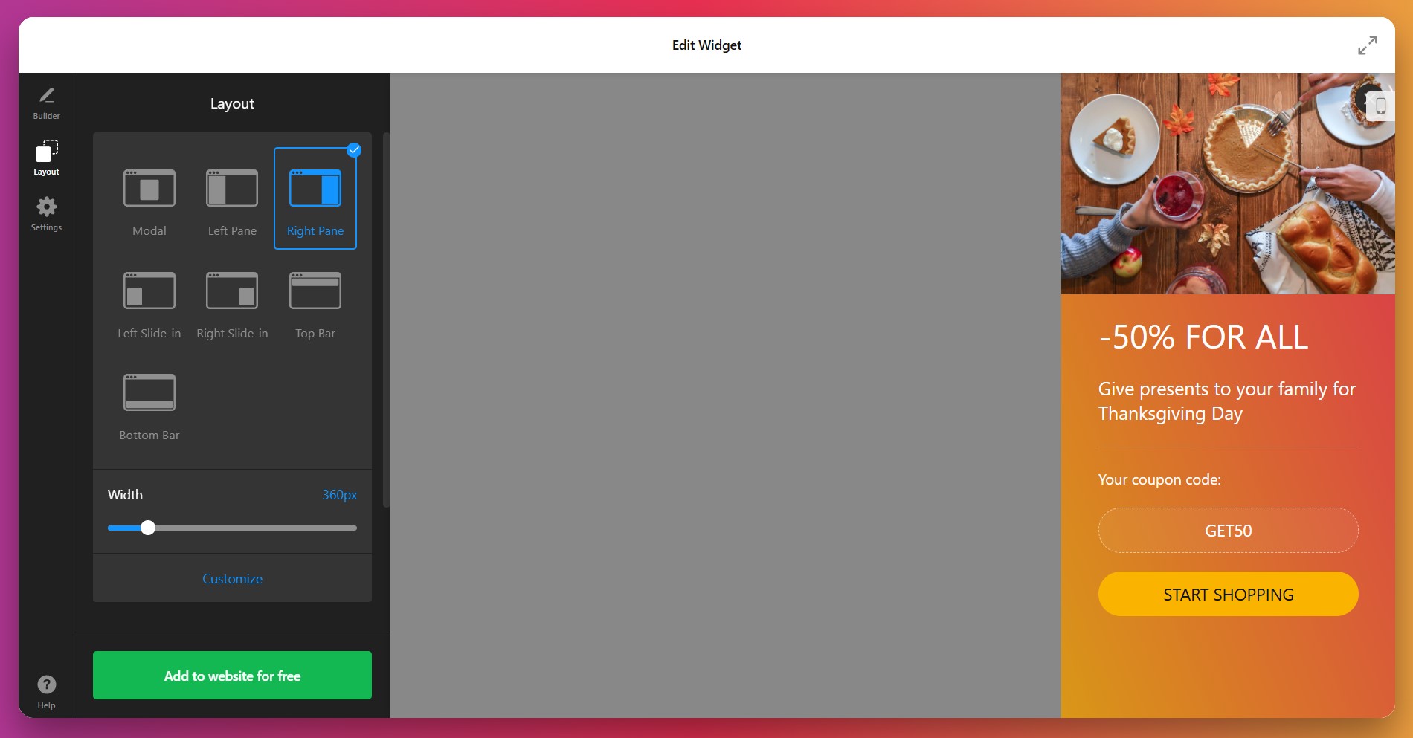Click the GET50 coupon code field
Image resolution: width=1413 pixels, height=738 pixels.
[x=1227, y=530]
